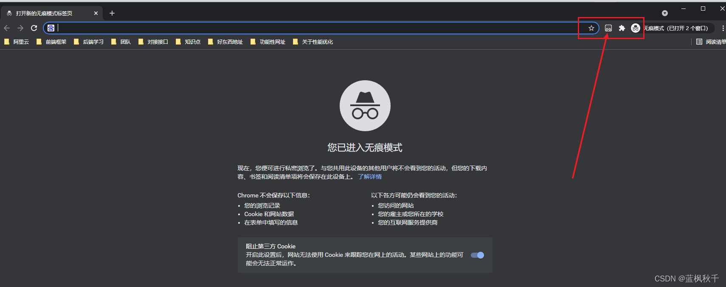Open the 功能性网址 bookmark folder
This screenshot has height=287, width=726.
pos(268,42)
